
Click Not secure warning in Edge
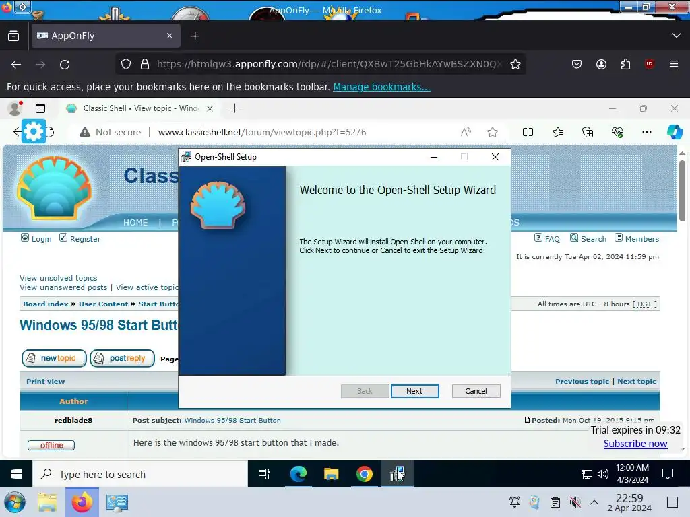[x=111, y=132]
